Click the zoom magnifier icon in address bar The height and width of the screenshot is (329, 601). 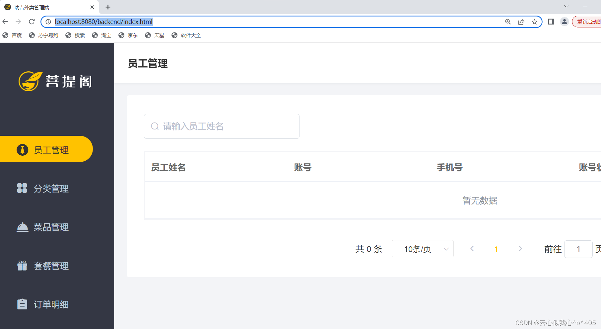(x=508, y=22)
